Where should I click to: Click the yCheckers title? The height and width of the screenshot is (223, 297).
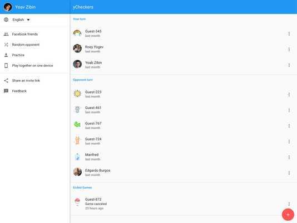(83, 7)
